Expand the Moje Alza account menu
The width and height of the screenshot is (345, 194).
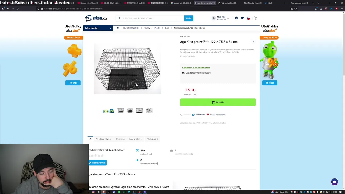click(x=221, y=18)
